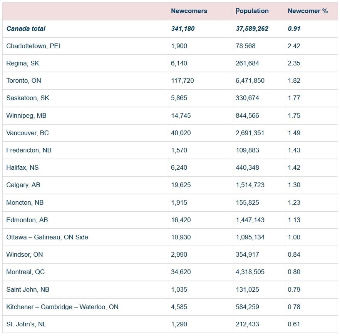The width and height of the screenshot is (340, 336).
Task: Select Ottawa – Gatineau, ON Side cell
Action: [47, 237]
